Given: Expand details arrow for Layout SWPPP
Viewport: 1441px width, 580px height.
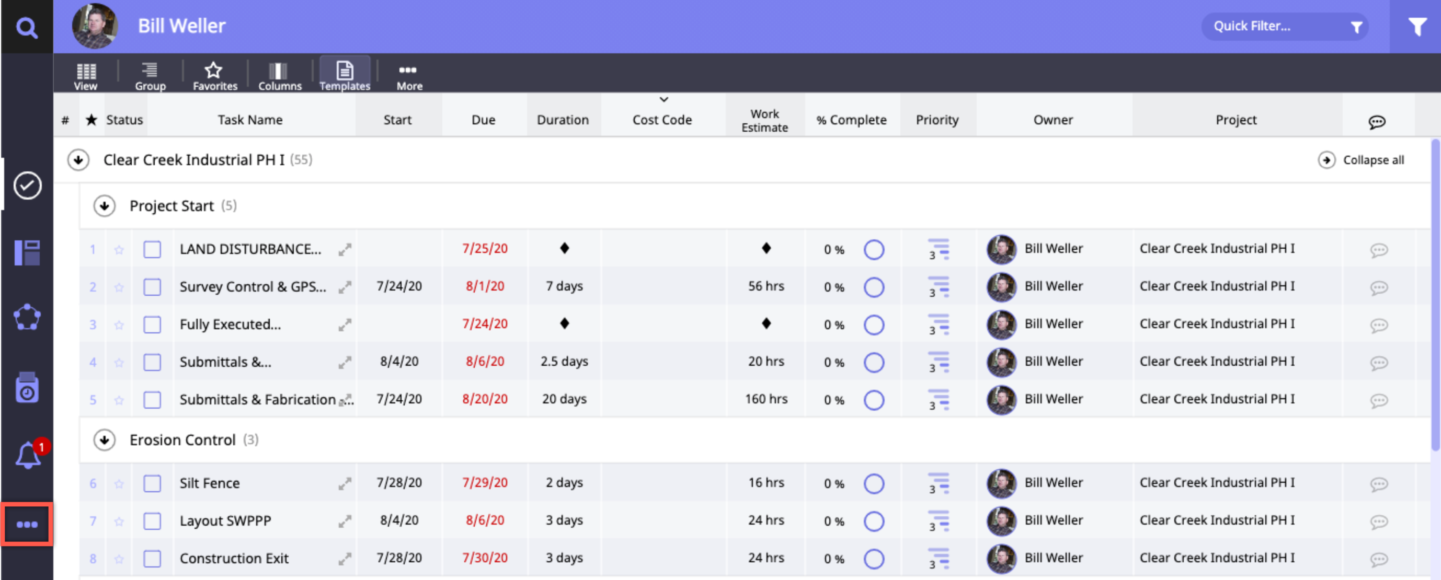Looking at the screenshot, I should (x=345, y=521).
